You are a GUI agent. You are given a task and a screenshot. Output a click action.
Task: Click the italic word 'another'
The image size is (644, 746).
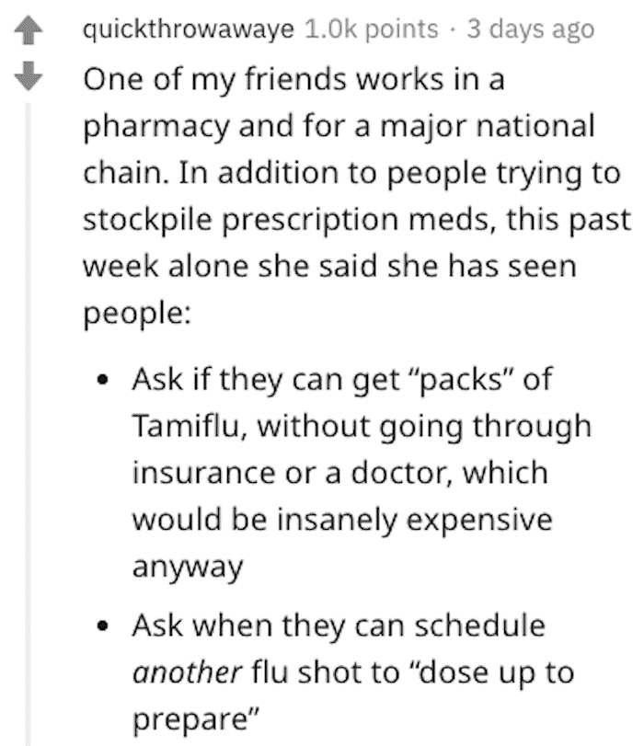(x=187, y=672)
